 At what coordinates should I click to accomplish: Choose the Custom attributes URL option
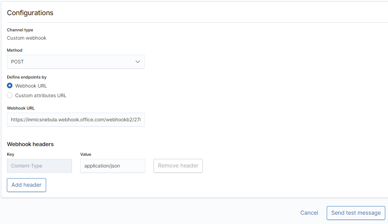(10, 95)
